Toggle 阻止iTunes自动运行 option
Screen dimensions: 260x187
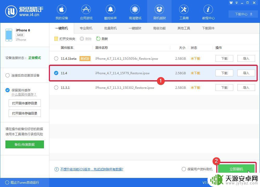7,182
